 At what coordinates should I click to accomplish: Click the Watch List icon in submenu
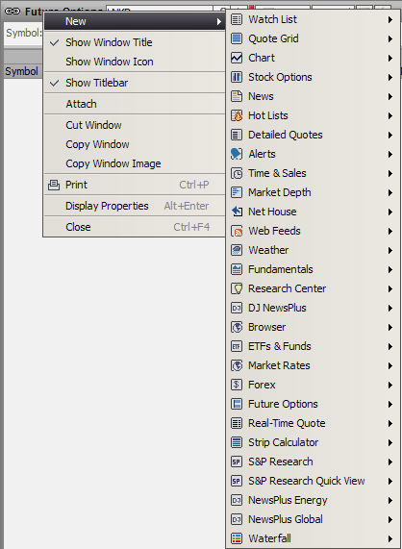pos(237,19)
